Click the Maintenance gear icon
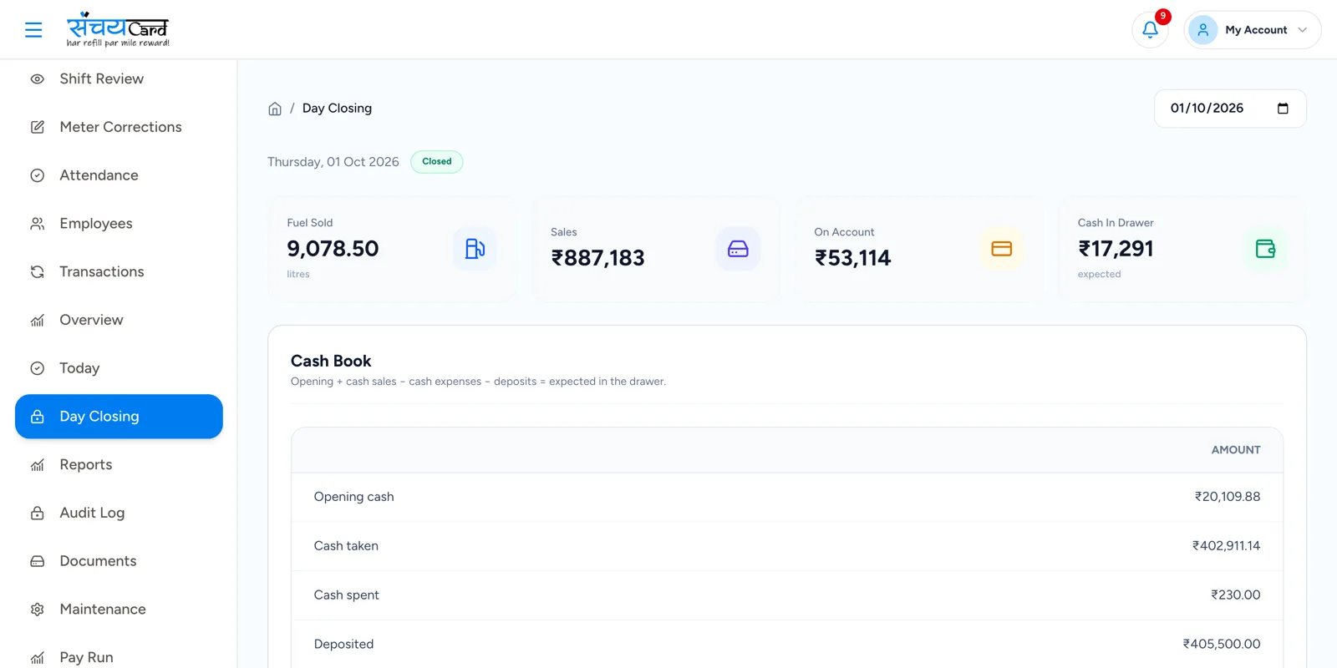 (x=38, y=610)
